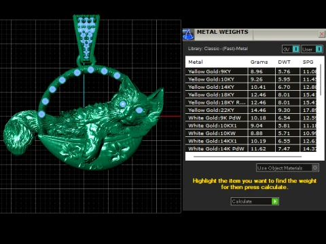326x244 pixels.
Task: Toggle the GV library switch
Action: 291,49
